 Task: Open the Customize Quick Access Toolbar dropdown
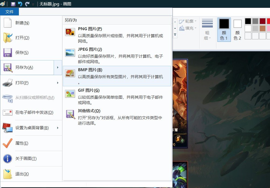pyautogui.click(x=33, y=4)
